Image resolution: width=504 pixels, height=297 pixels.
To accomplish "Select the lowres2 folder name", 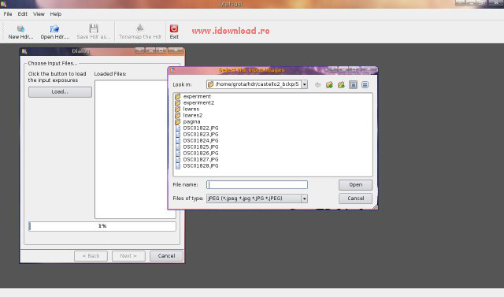I will [x=193, y=115].
